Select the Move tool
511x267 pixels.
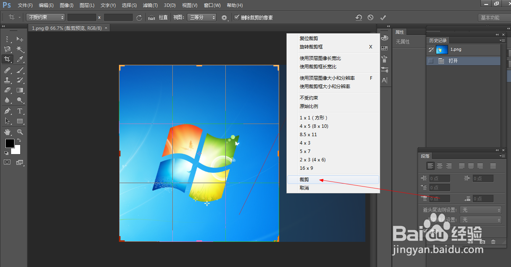[20, 39]
